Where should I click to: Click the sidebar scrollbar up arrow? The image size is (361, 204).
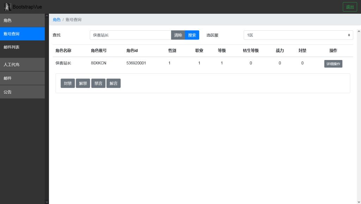[47, 15]
